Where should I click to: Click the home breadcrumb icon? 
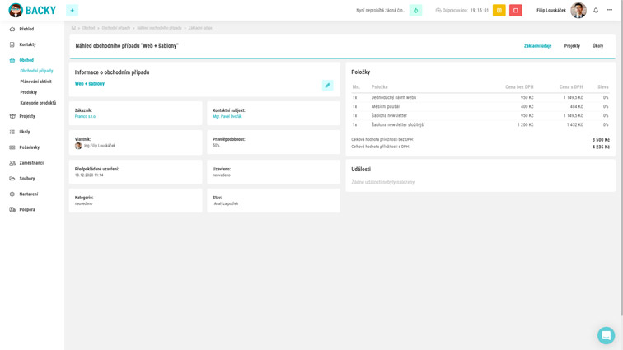click(73, 28)
